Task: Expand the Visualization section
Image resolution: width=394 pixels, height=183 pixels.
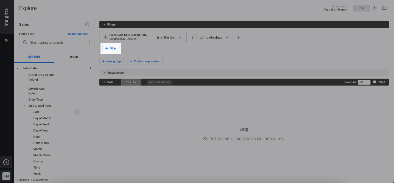Action: pos(104,73)
